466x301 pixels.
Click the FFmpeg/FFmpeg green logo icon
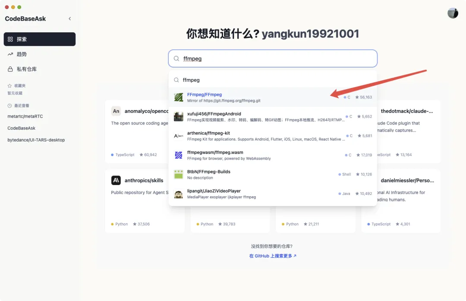[x=179, y=97]
